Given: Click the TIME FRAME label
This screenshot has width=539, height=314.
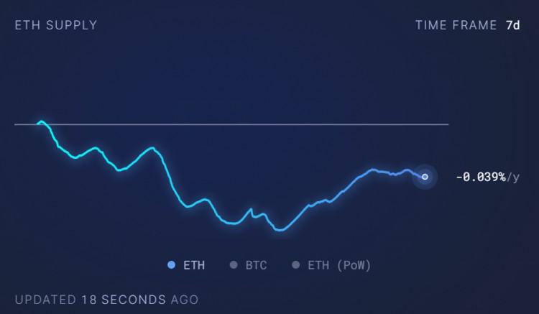Looking at the screenshot, I should 456,25.
